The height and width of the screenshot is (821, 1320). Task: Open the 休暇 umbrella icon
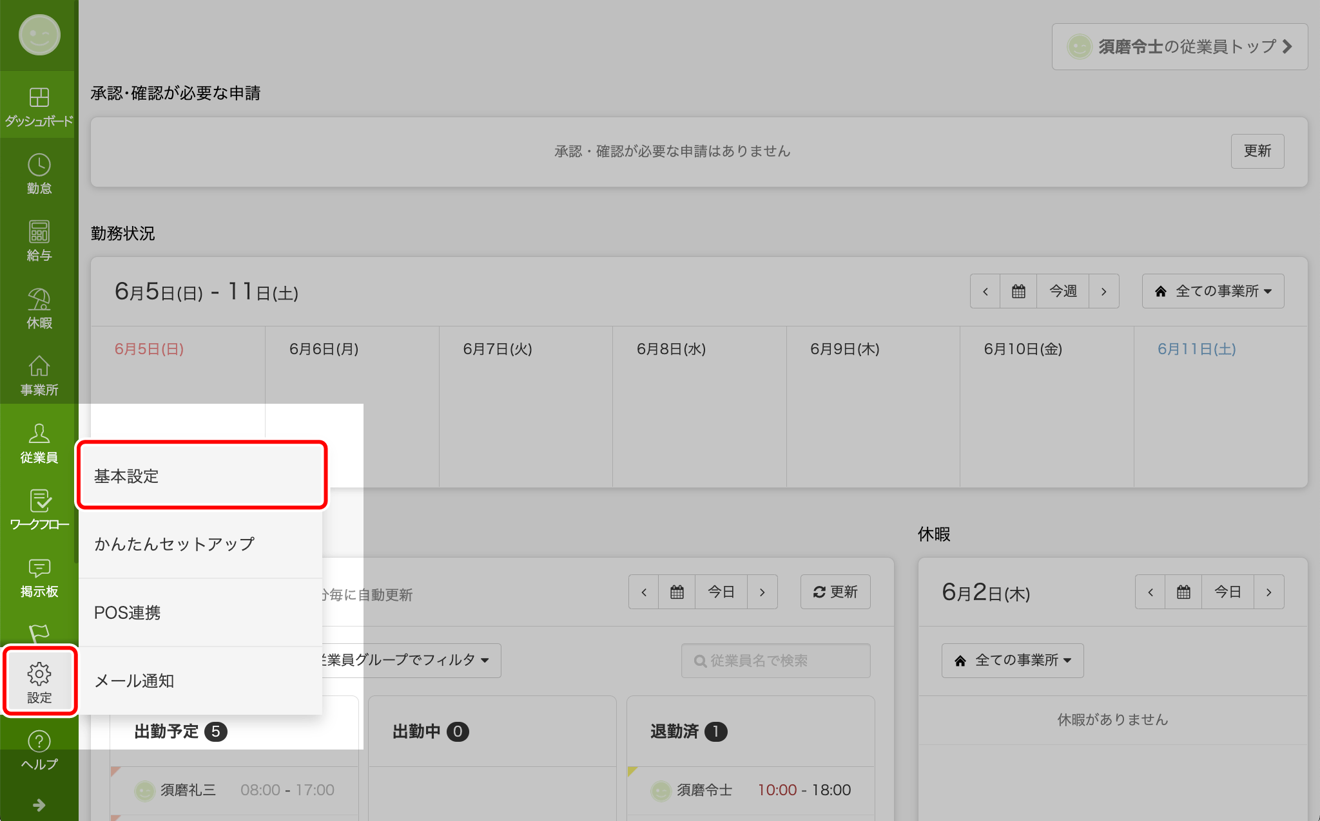[x=39, y=308]
